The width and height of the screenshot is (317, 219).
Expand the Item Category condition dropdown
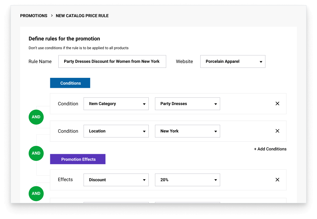point(116,104)
